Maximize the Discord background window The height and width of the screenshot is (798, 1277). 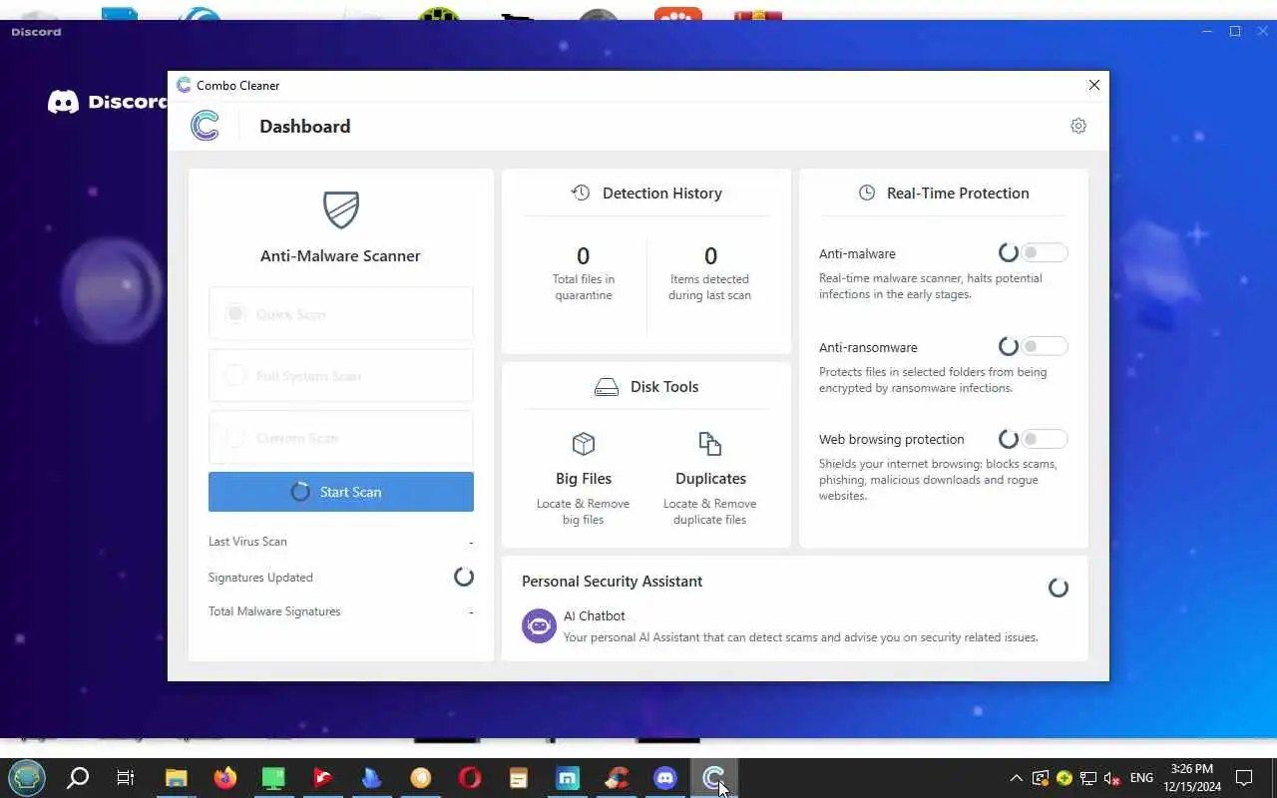(x=1235, y=32)
